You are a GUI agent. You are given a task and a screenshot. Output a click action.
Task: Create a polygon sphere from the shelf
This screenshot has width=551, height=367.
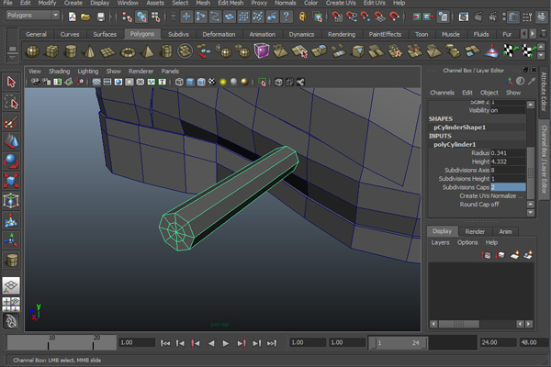click(x=33, y=51)
